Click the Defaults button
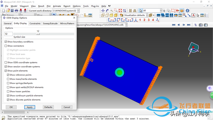This screenshot has height=120, width=213. click(48, 107)
